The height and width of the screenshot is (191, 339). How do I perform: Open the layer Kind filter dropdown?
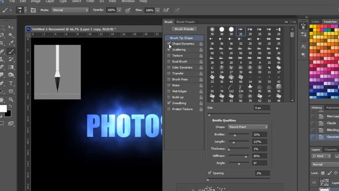[321, 156]
